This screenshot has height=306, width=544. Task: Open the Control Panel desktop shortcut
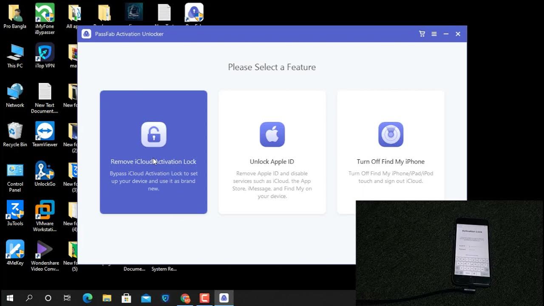(15, 177)
